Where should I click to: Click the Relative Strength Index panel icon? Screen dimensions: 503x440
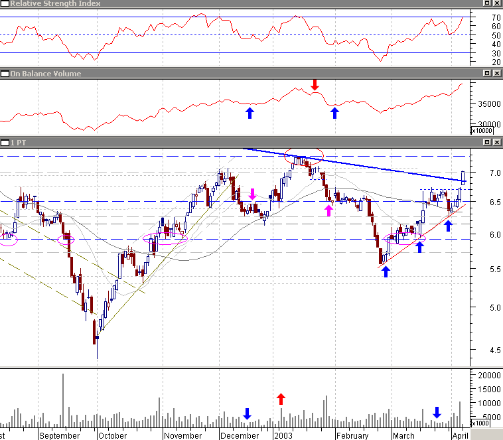(5, 3)
